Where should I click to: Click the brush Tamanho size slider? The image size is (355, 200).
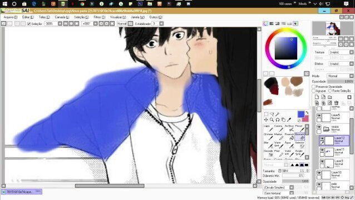[295, 171]
